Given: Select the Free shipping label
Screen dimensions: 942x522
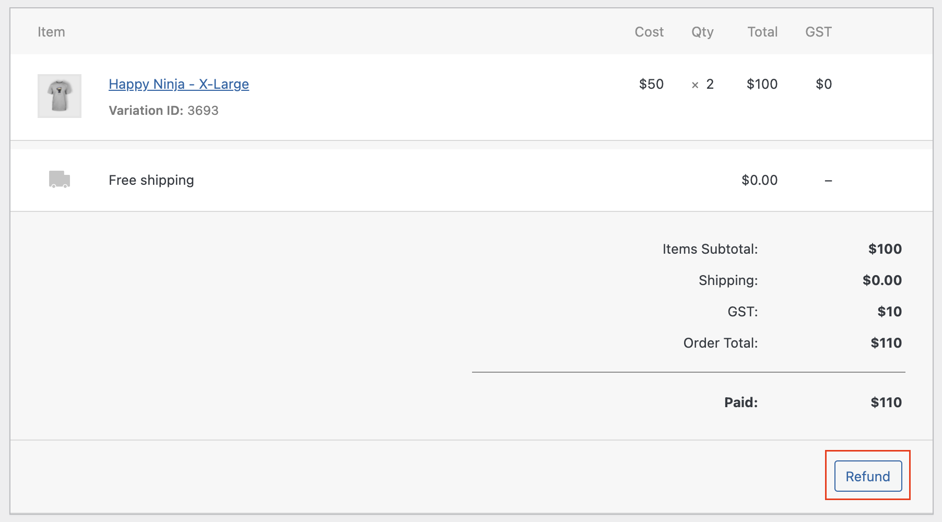Looking at the screenshot, I should tap(151, 180).
